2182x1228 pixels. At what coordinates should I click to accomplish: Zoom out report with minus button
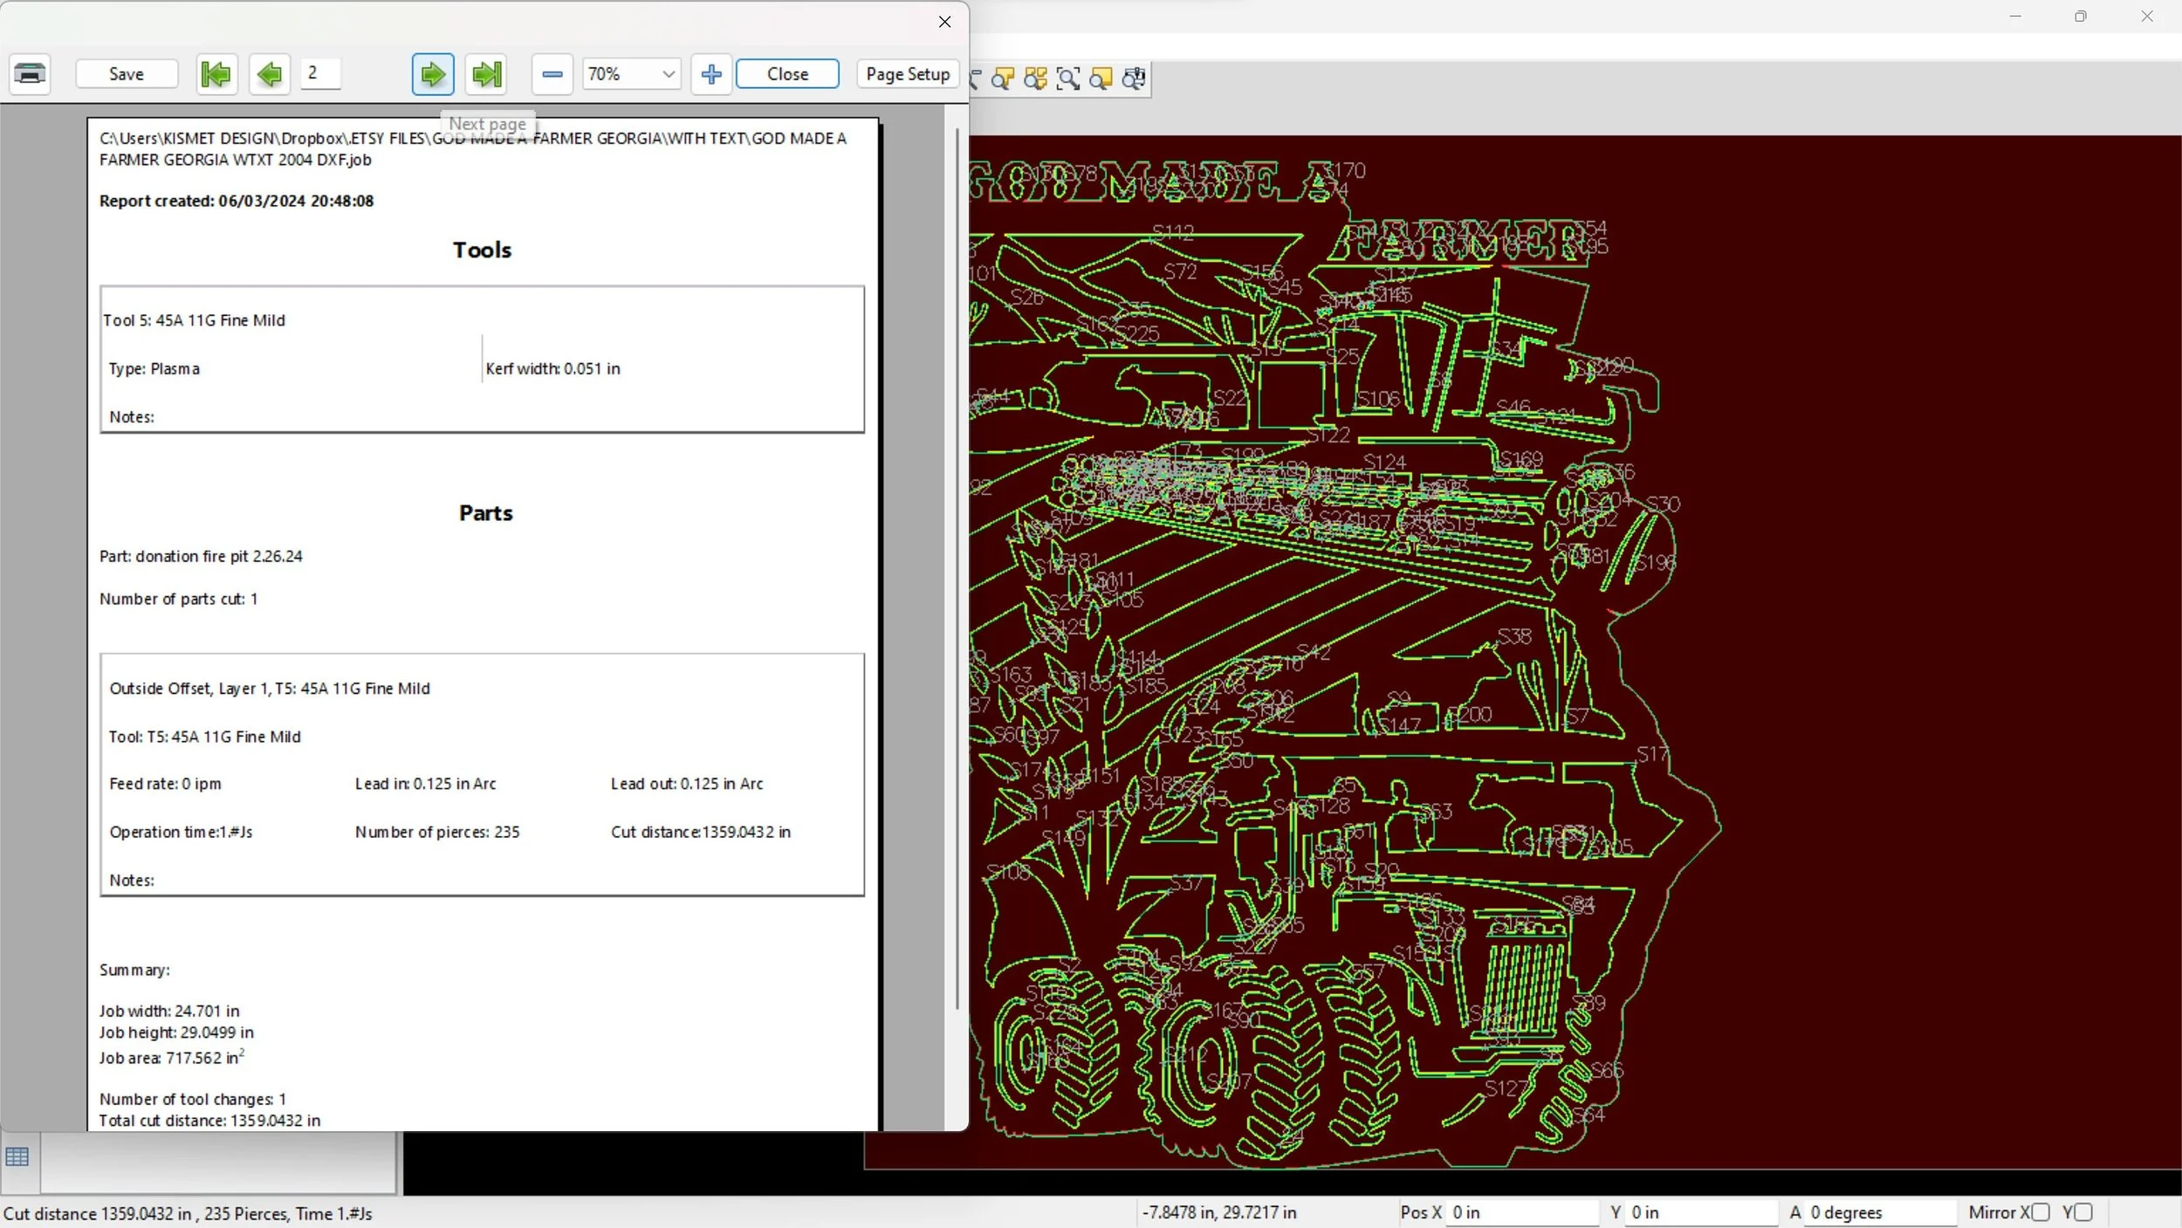coord(552,74)
